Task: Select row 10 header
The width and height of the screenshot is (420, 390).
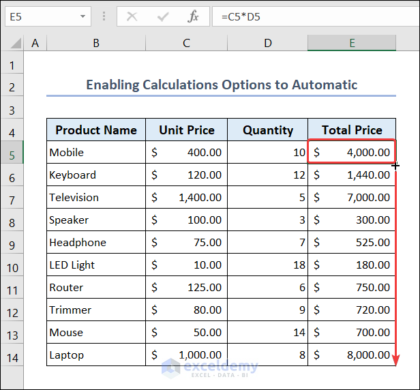Action: point(12,267)
